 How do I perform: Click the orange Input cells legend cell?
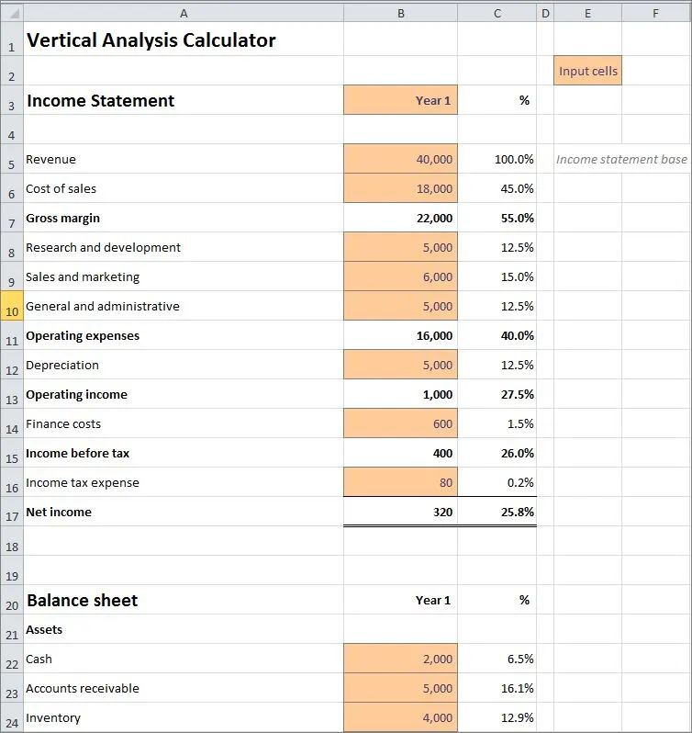click(587, 71)
